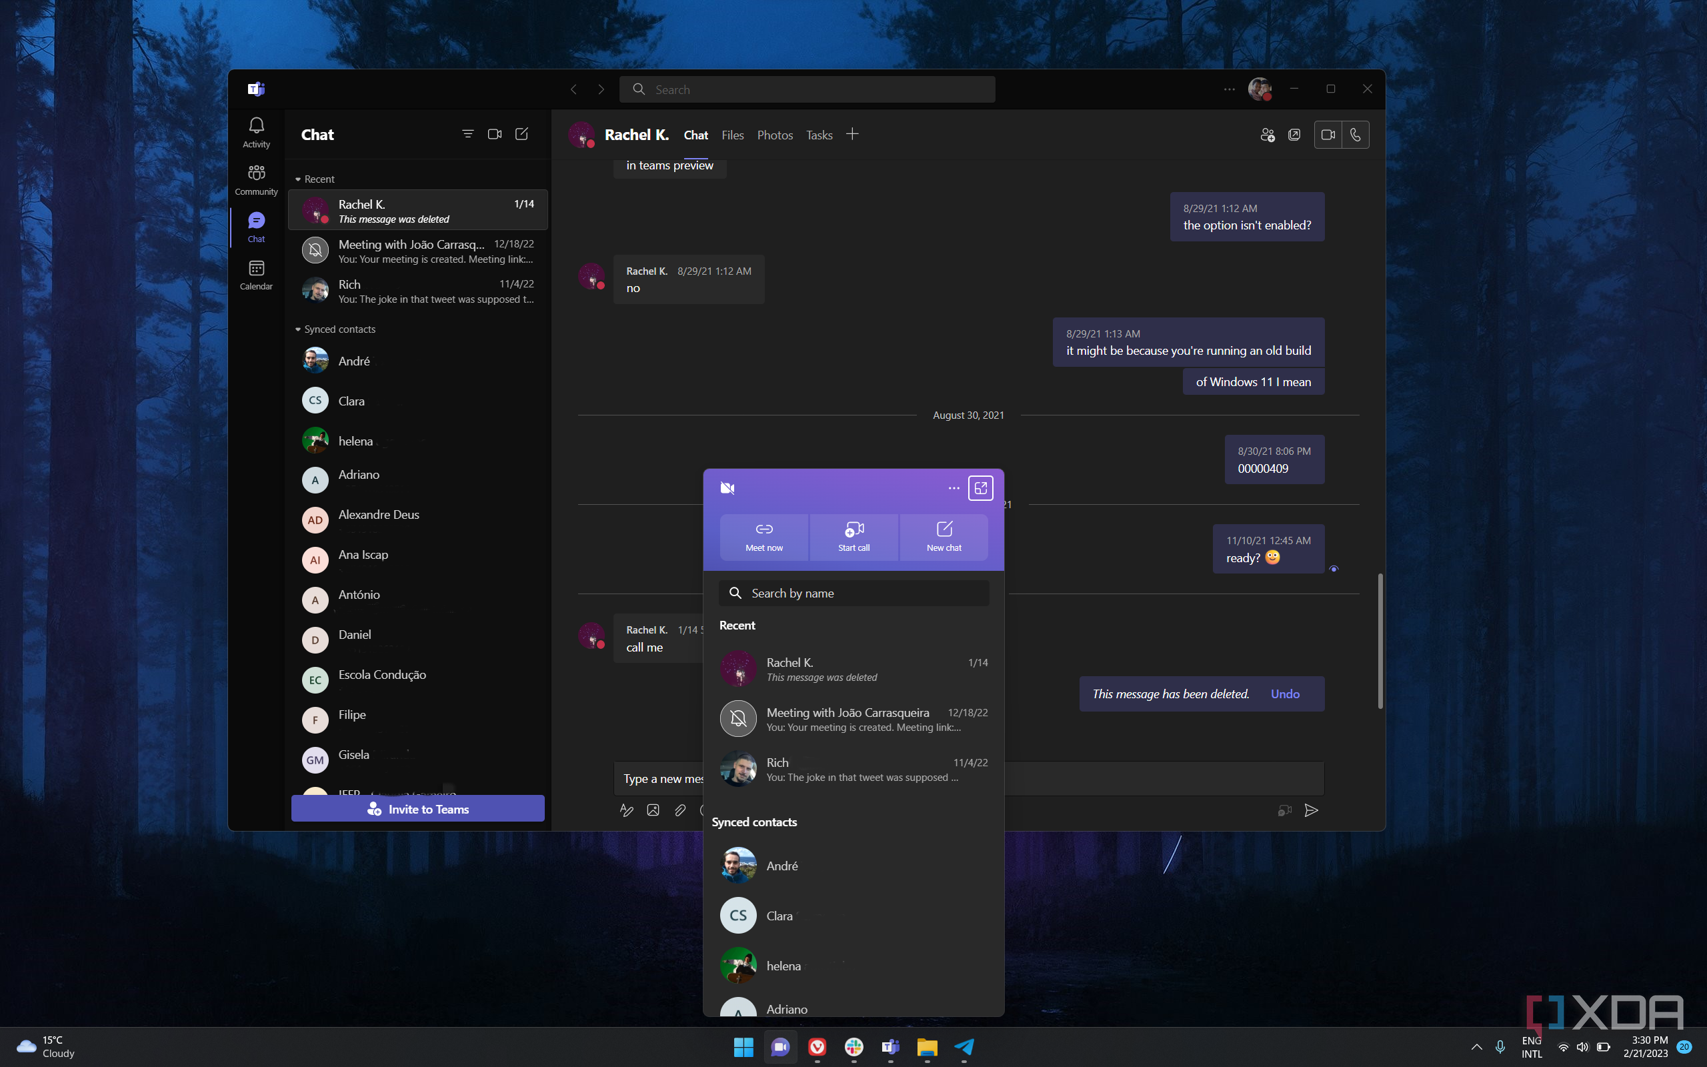Open Rachel K. chat in left list
This screenshot has height=1067, width=1707.
417,210
